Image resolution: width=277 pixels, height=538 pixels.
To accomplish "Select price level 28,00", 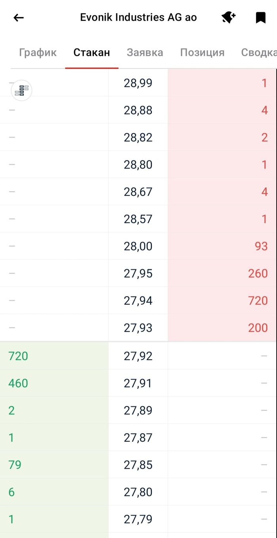I will tap(138, 246).
